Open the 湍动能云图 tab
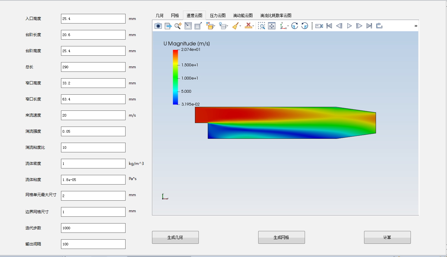 (243, 15)
